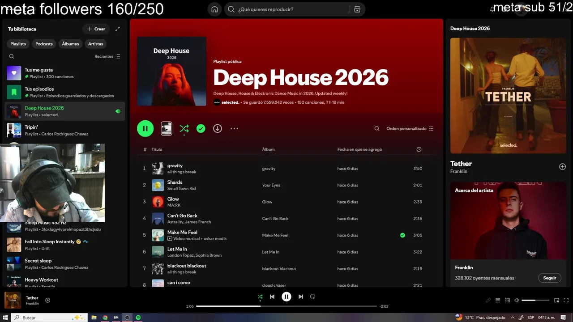Open London Topaz artist link
The width and height of the screenshot is (573, 322).
point(180,255)
